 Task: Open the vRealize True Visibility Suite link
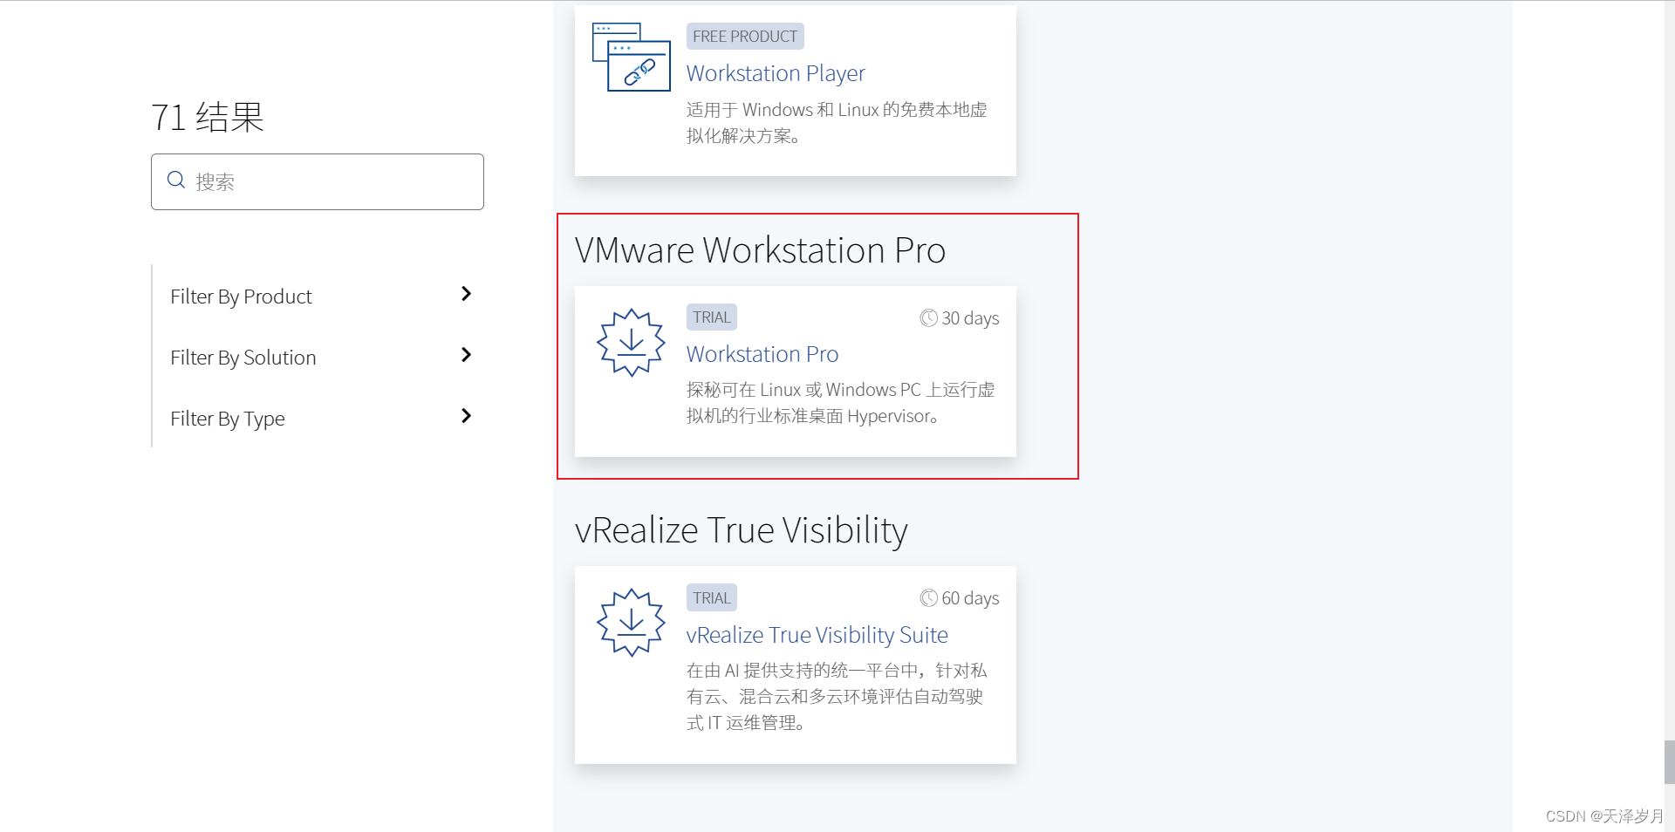(817, 635)
